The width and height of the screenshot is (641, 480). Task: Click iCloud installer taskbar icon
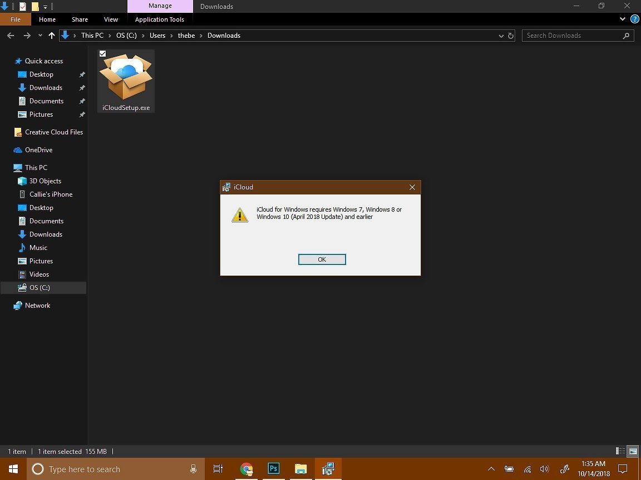click(328, 469)
